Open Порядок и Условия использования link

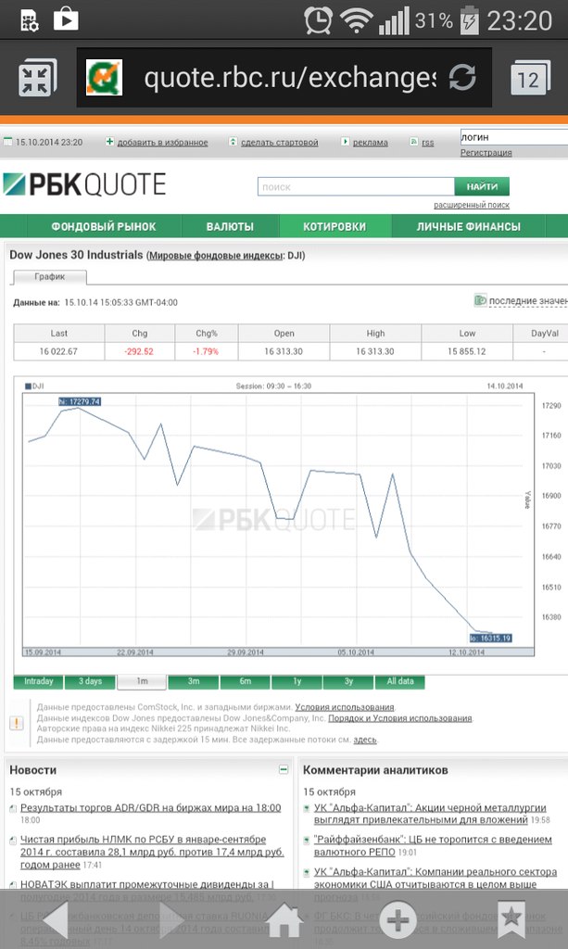pos(400,718)
